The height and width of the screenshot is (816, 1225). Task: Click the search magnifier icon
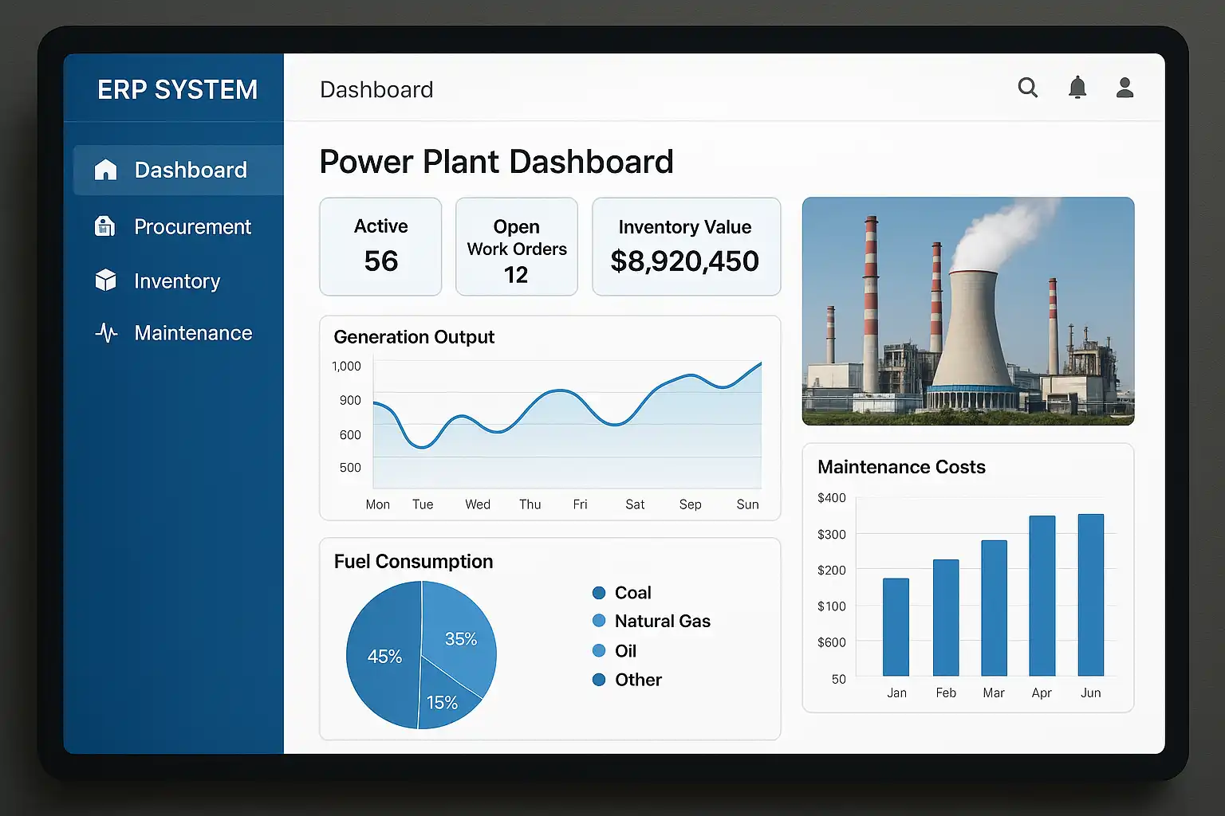click(1028, 88)
